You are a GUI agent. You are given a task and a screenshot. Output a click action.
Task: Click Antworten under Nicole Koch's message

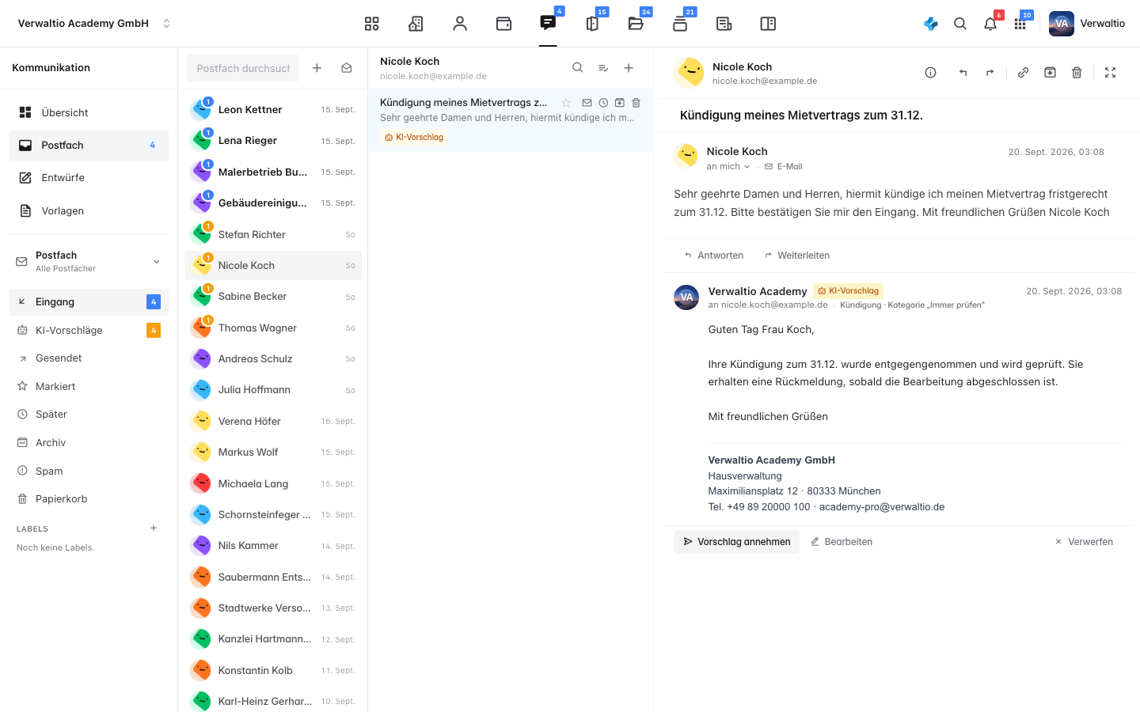[x=714, y=256]
